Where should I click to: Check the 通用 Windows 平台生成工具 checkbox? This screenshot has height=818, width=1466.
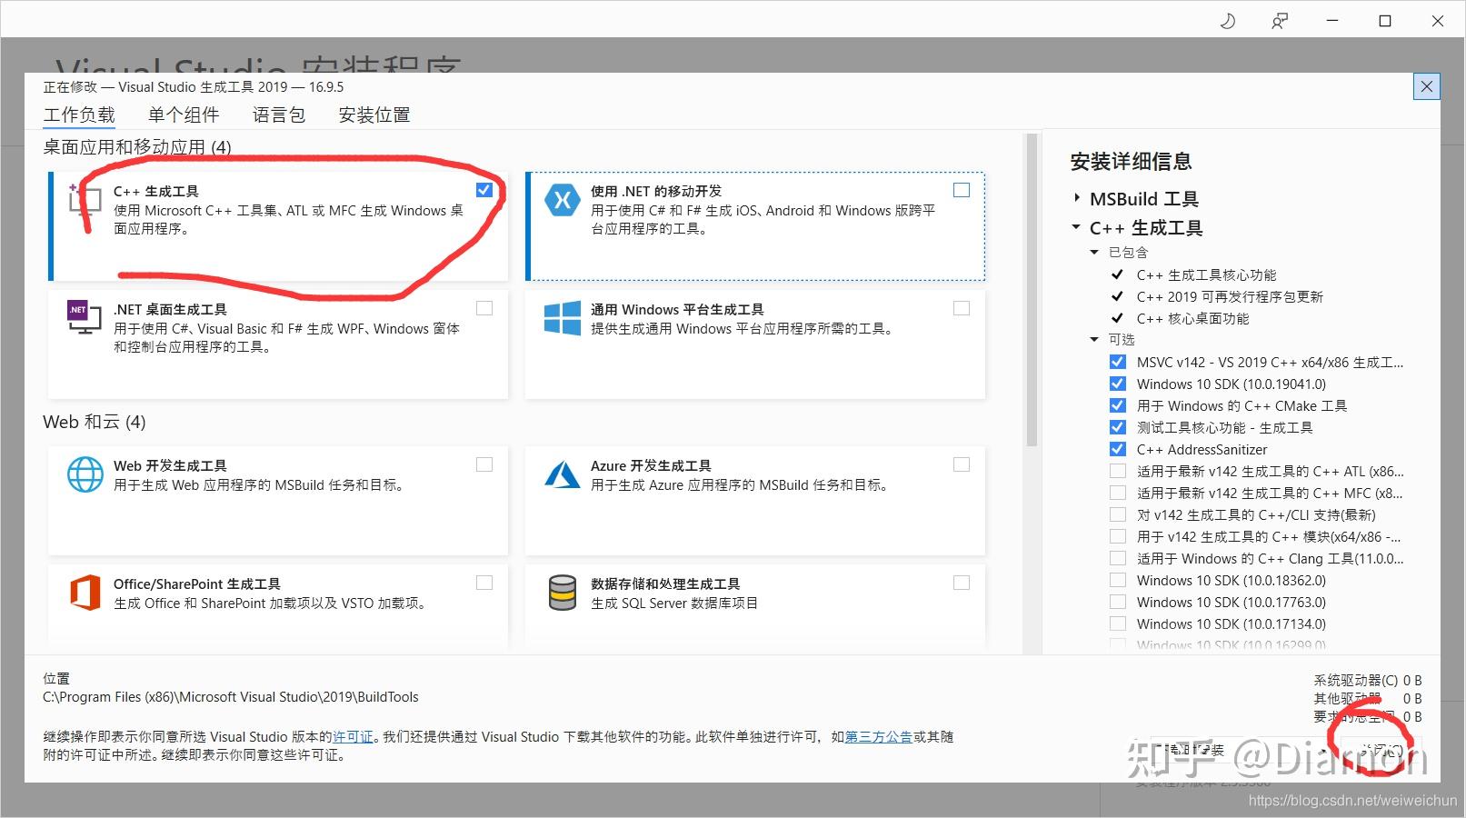(x=962, y=308)
